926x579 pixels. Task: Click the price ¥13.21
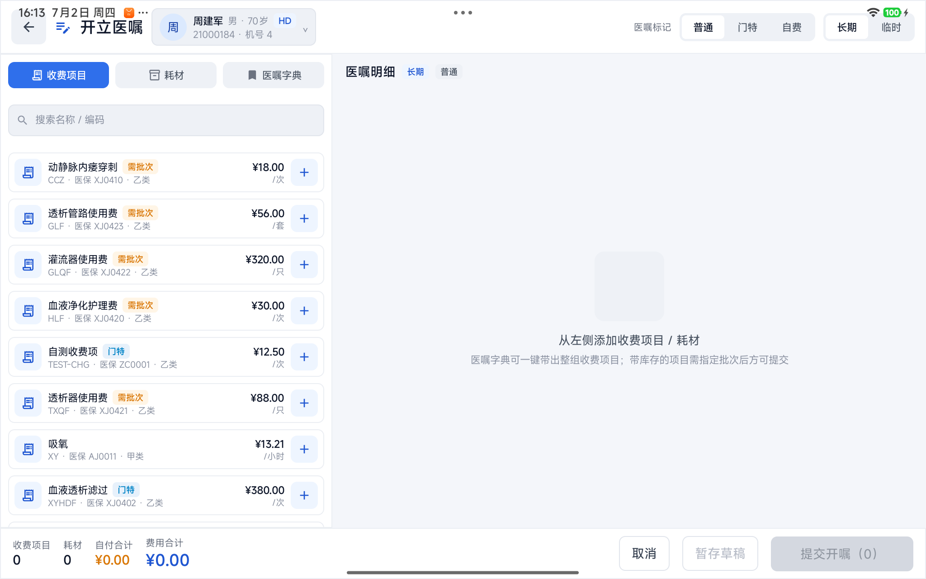click(269, 444)
